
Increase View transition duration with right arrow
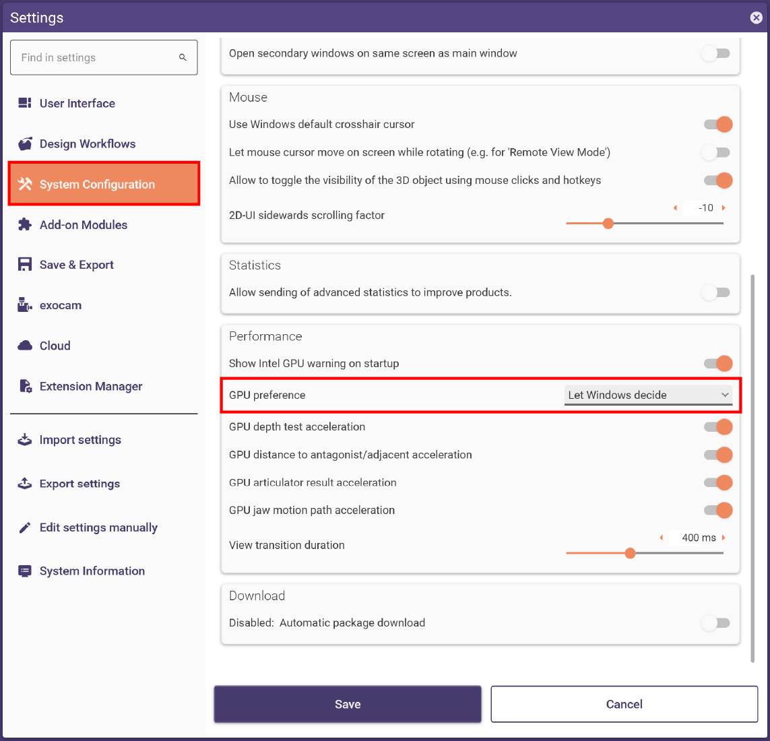point(724,538)
